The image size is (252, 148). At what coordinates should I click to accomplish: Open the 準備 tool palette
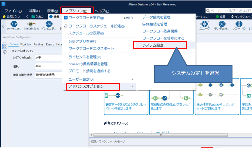pos(54,17)
